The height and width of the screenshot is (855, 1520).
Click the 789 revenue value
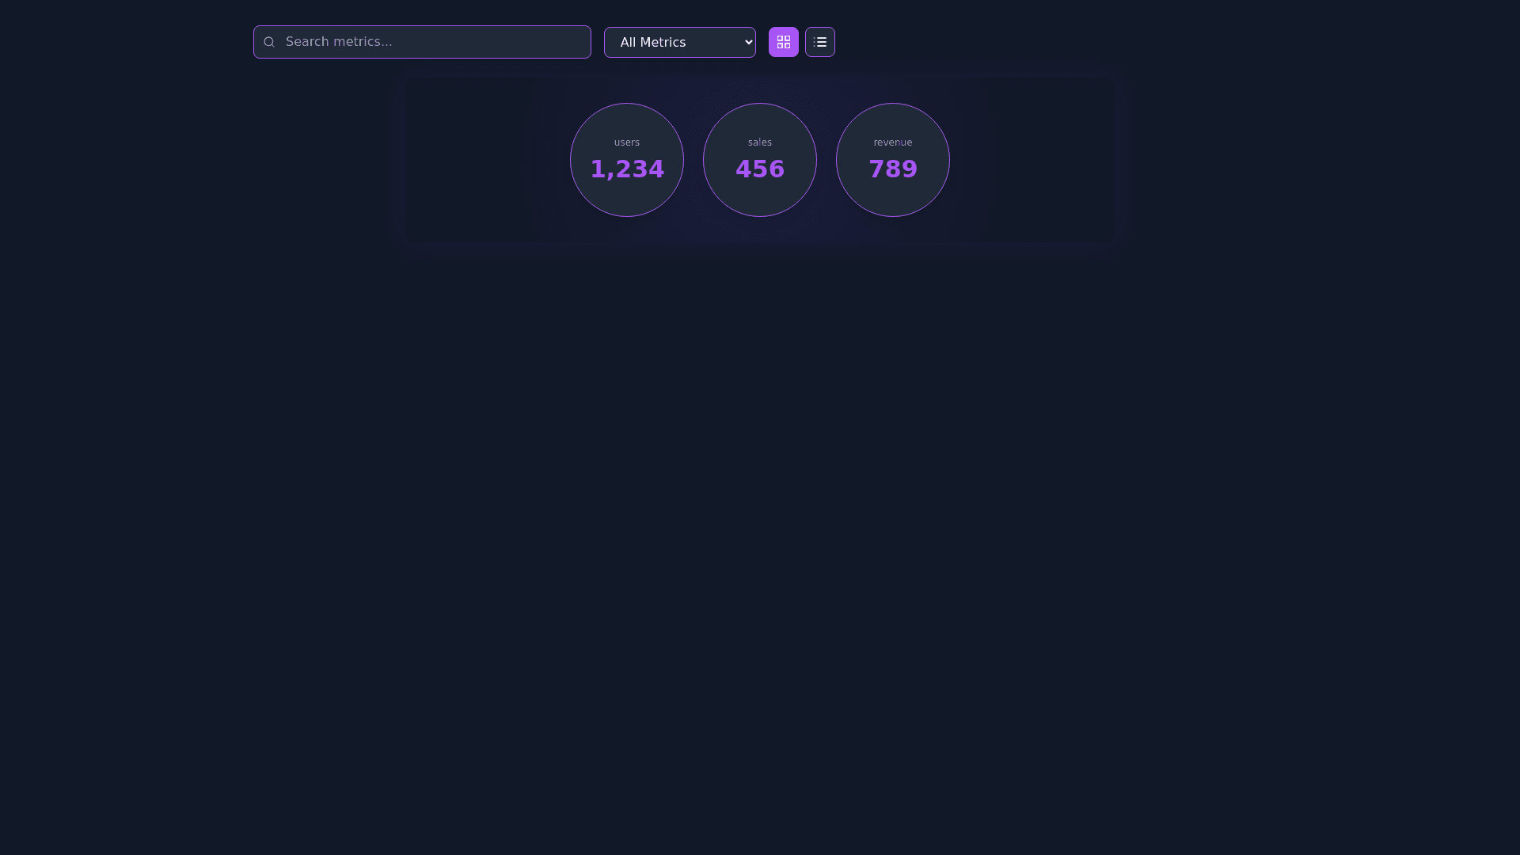click(893, 169)
